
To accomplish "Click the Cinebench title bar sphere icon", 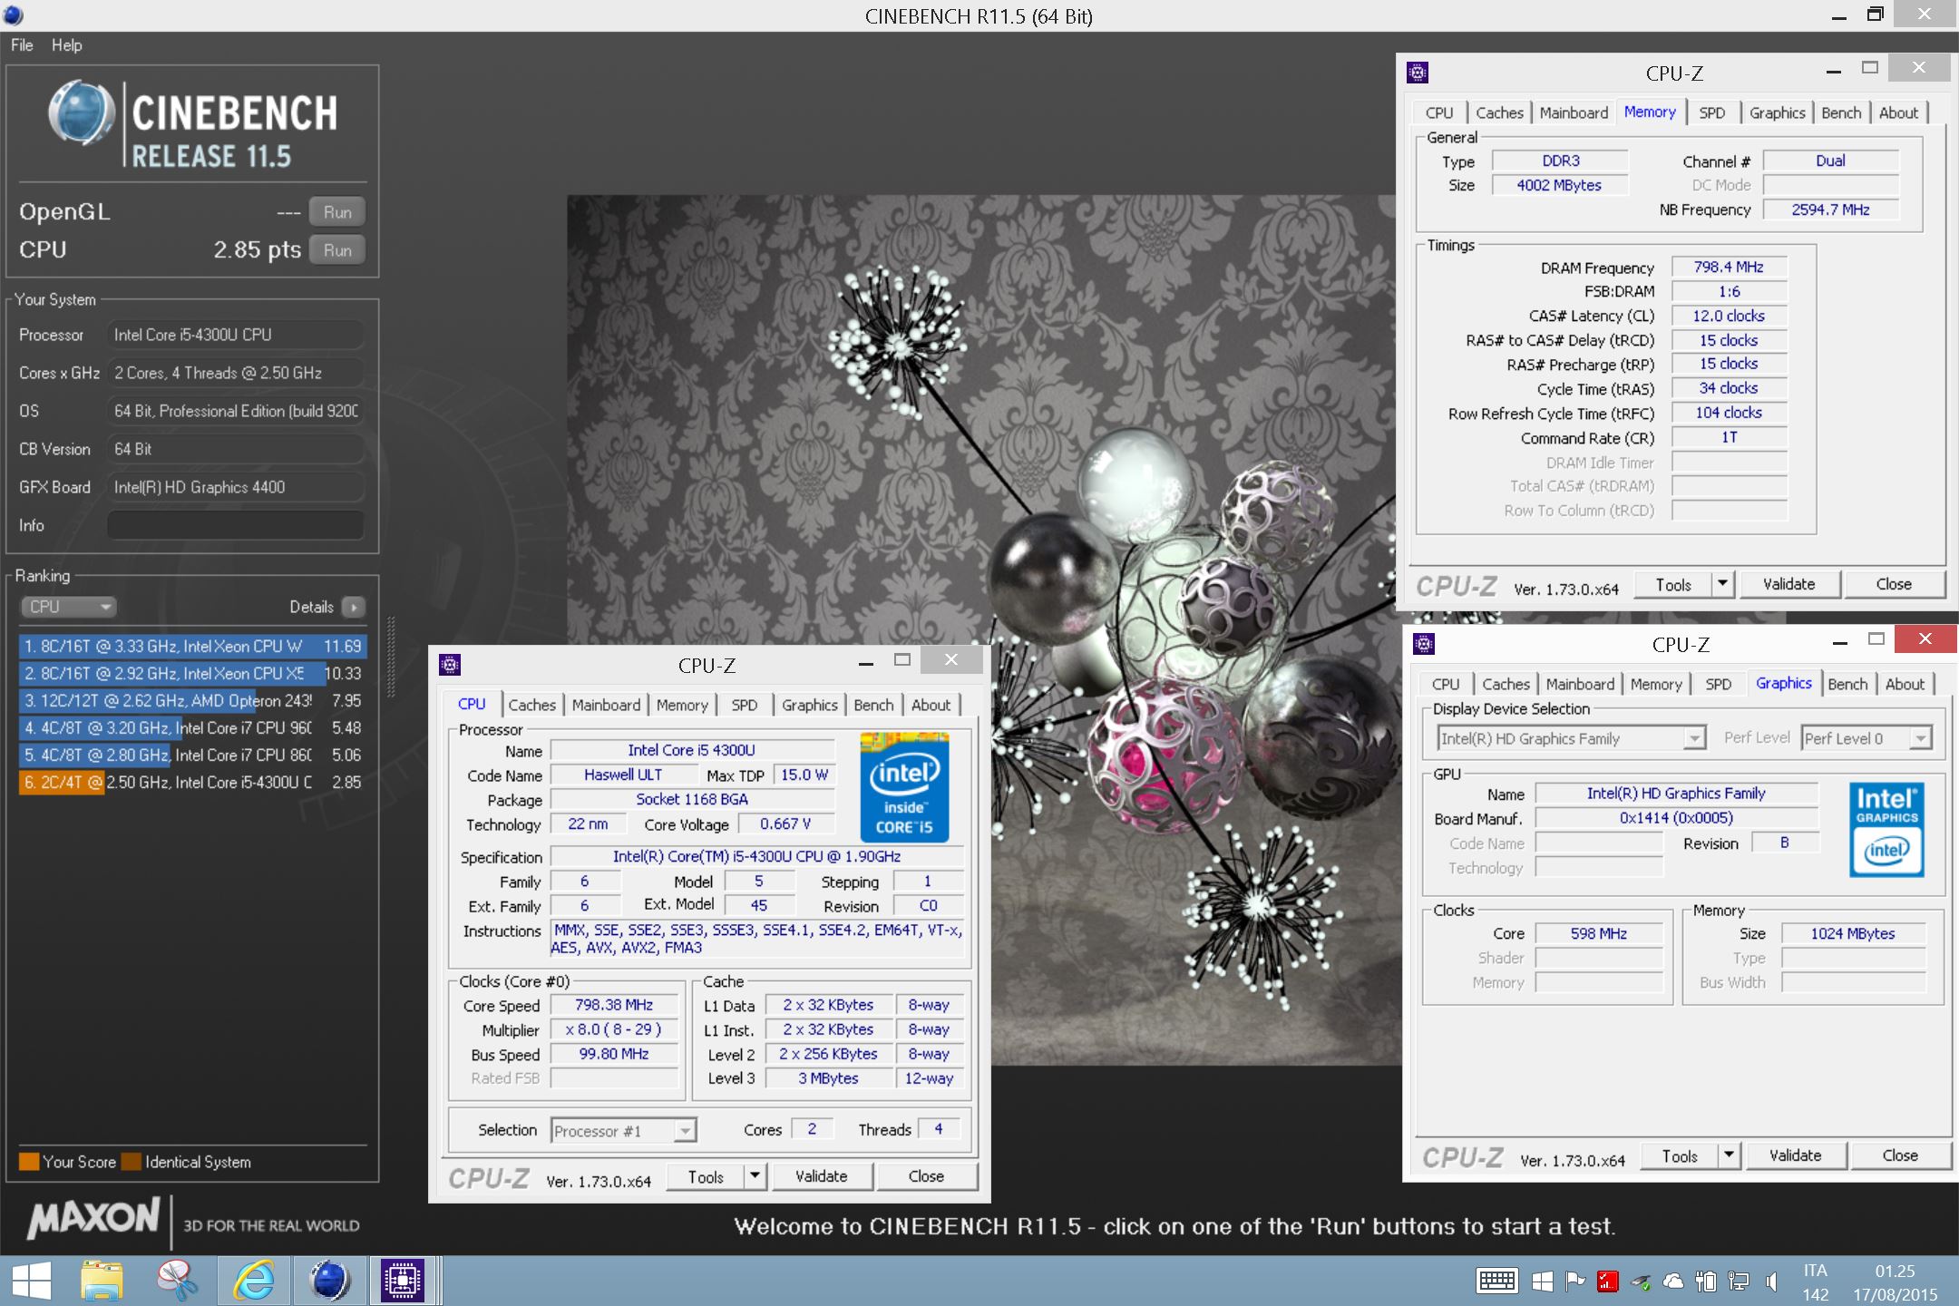I will pos(14,15).
